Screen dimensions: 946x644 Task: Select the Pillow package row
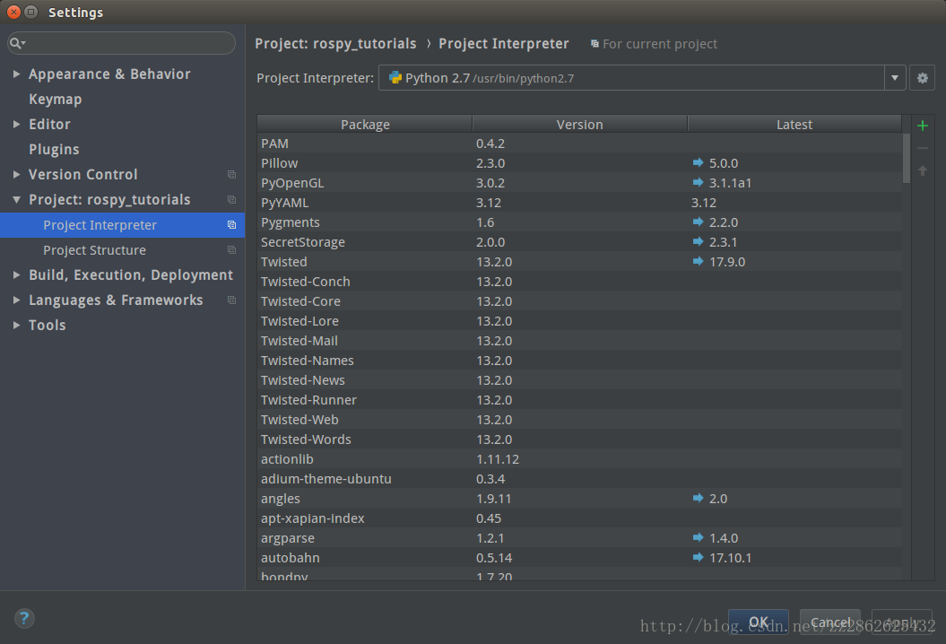point(580,163)
